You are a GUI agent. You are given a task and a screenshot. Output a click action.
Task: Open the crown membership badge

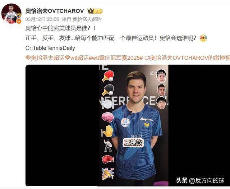pyautogui.click(x=95, y=11)
